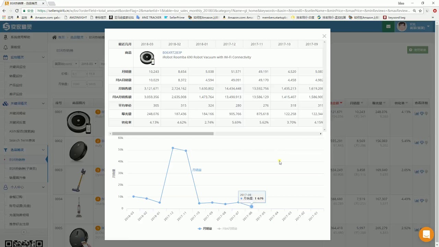The image size is (439, 247).
Task: Open 充值消费明细 in the sidebar
Action: [x=19, y=215]
